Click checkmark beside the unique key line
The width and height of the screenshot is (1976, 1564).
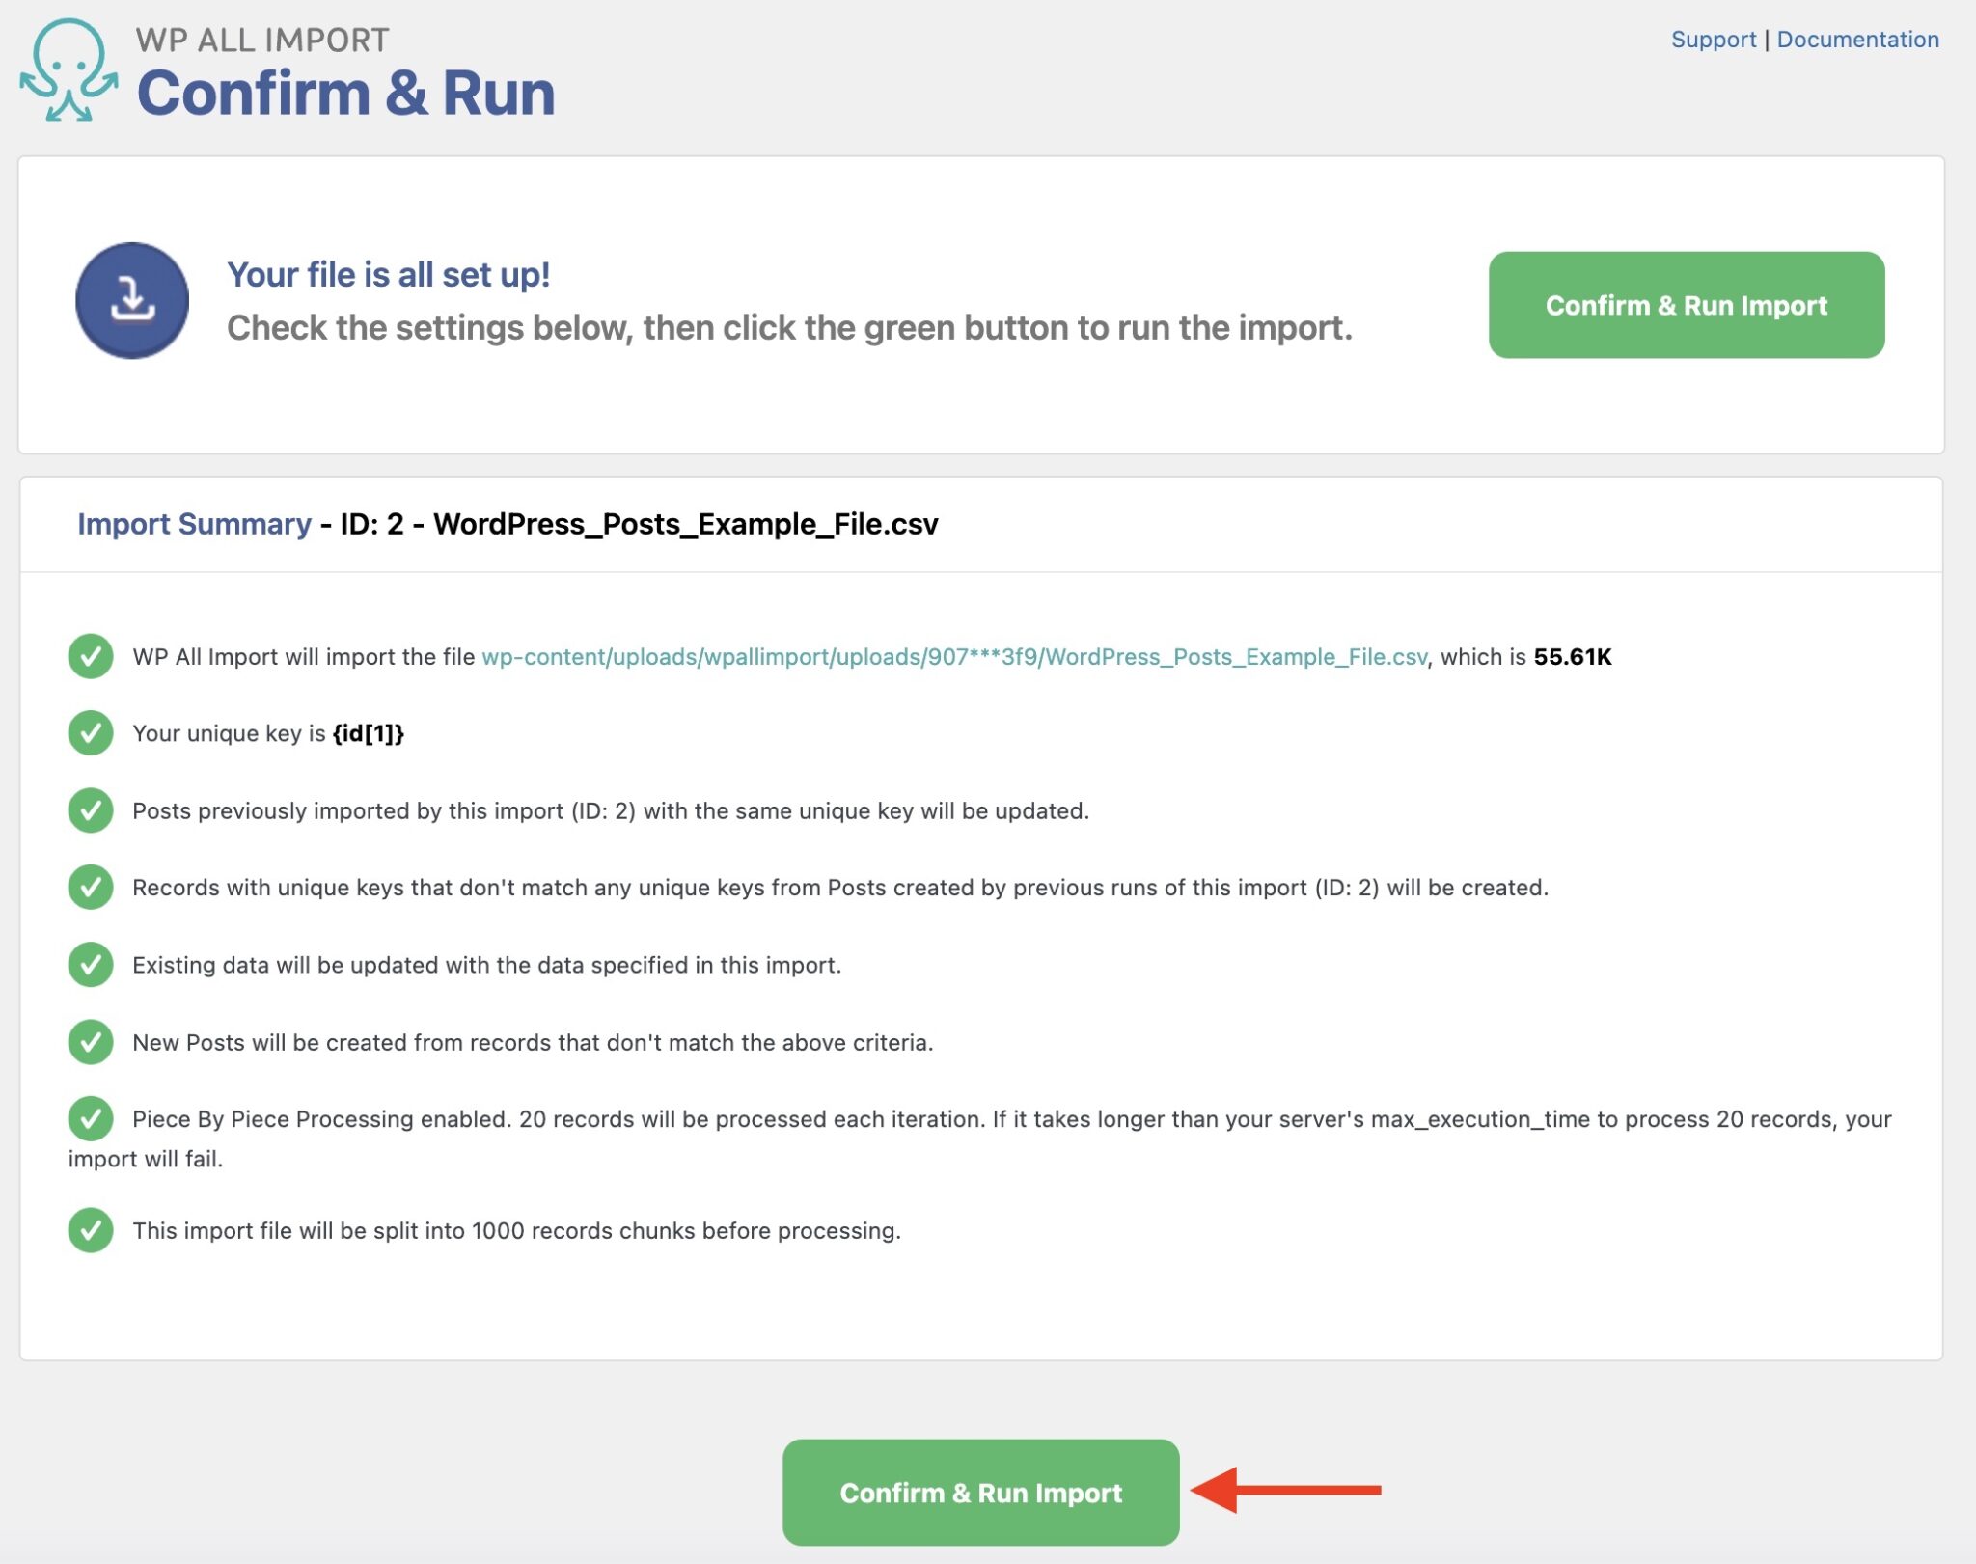tap(91, 733)
